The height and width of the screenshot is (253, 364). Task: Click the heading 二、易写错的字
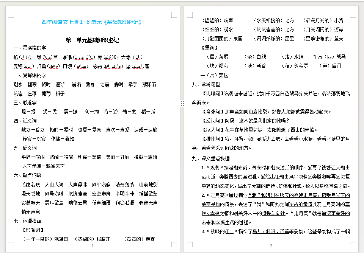(30, 75)
